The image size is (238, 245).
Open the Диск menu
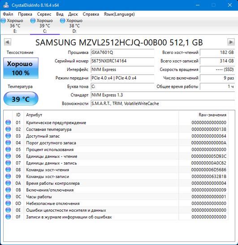(x=73, y=14)
